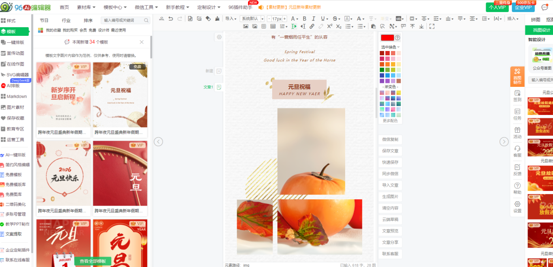Select the large red color swatch
This screenshot has height=267, width=553.
coord(387,38)
